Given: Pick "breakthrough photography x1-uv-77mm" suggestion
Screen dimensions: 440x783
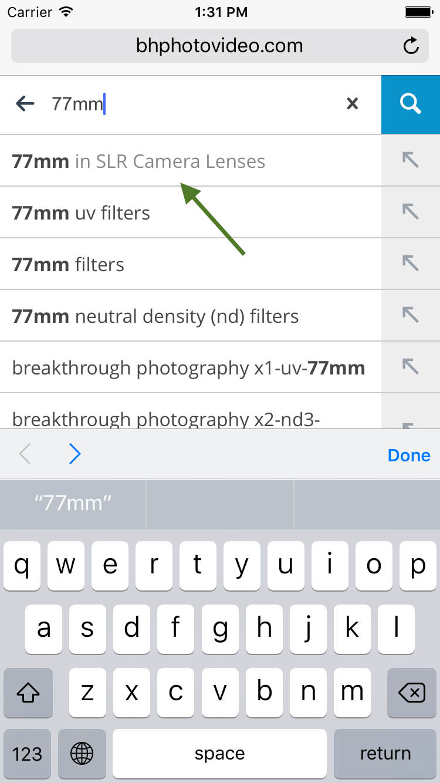Looking at the screenshot, I should [x=188, y=368].
